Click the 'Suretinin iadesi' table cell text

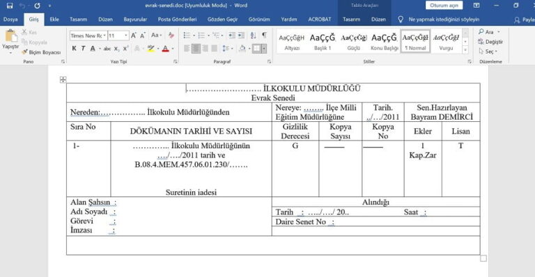click(191, 192)
